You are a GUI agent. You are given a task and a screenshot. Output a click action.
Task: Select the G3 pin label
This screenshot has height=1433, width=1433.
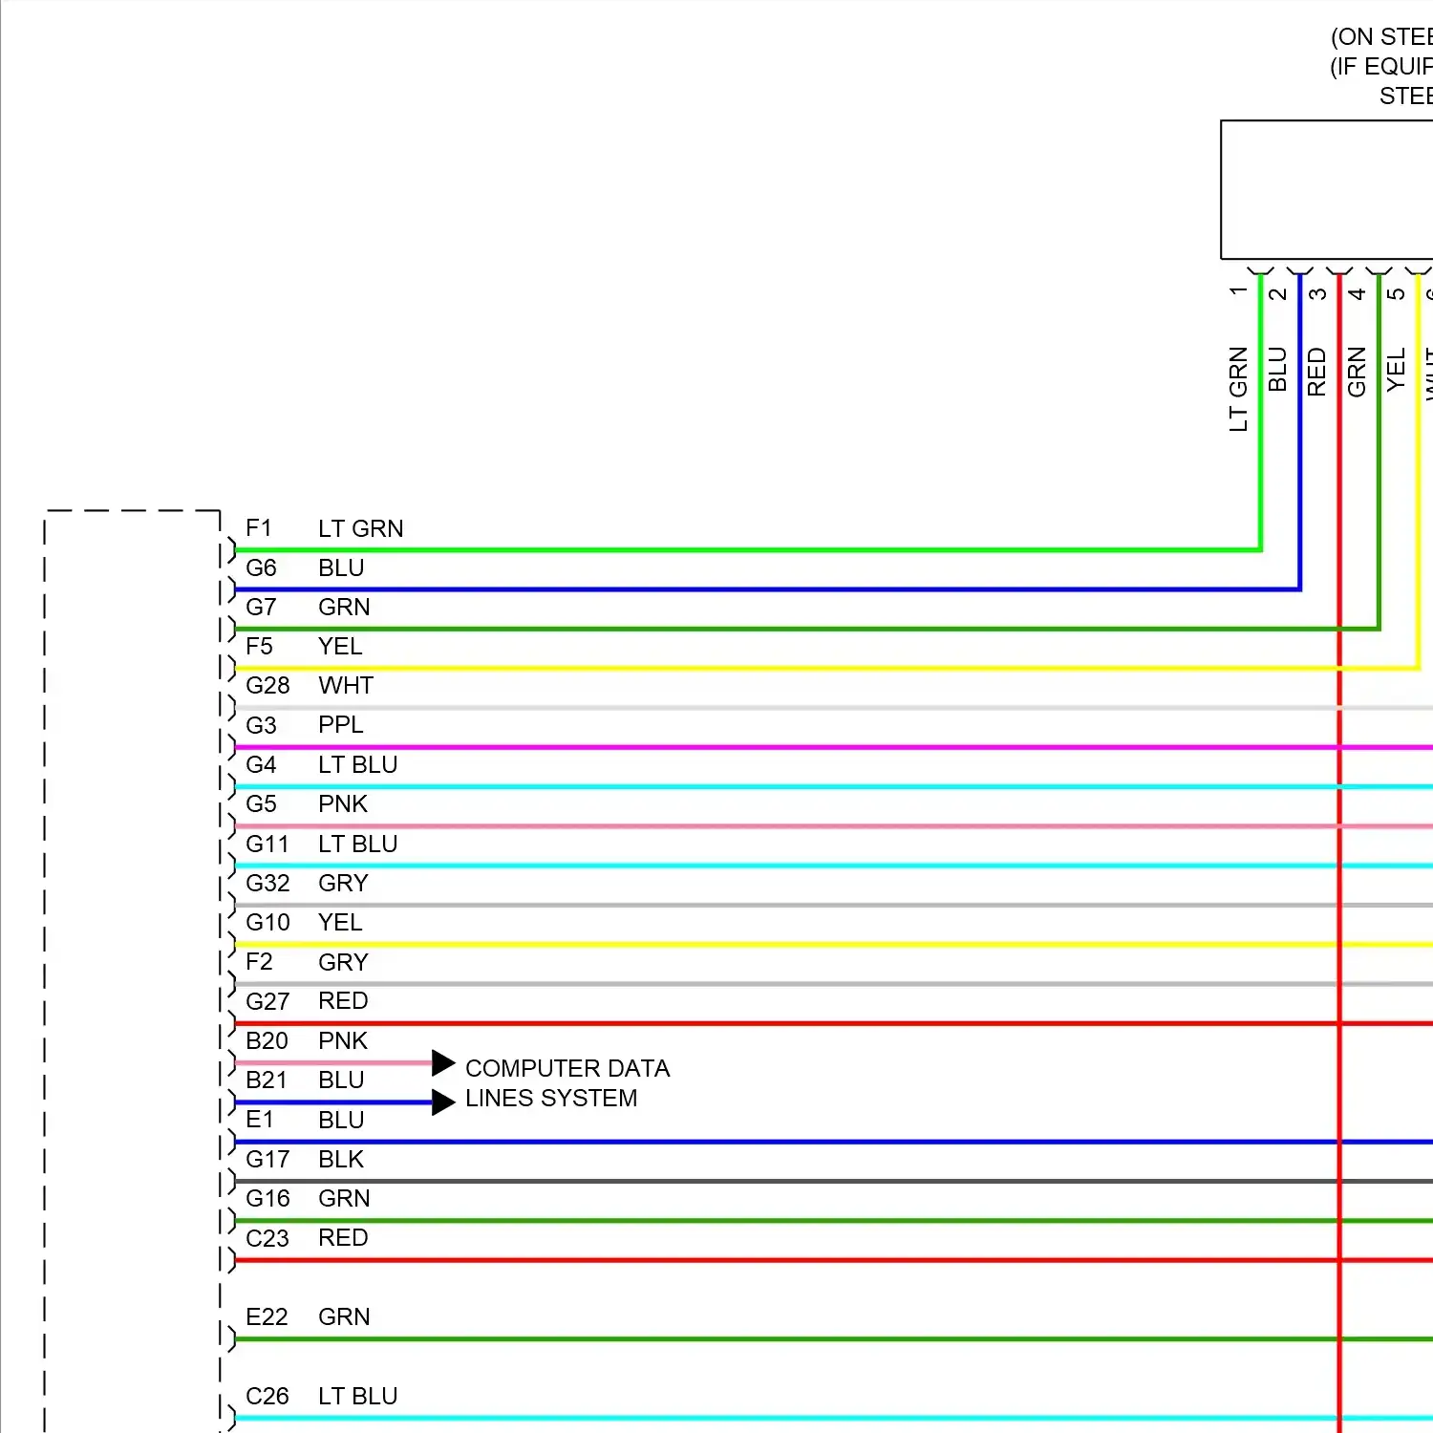click(x=261, y=725)
